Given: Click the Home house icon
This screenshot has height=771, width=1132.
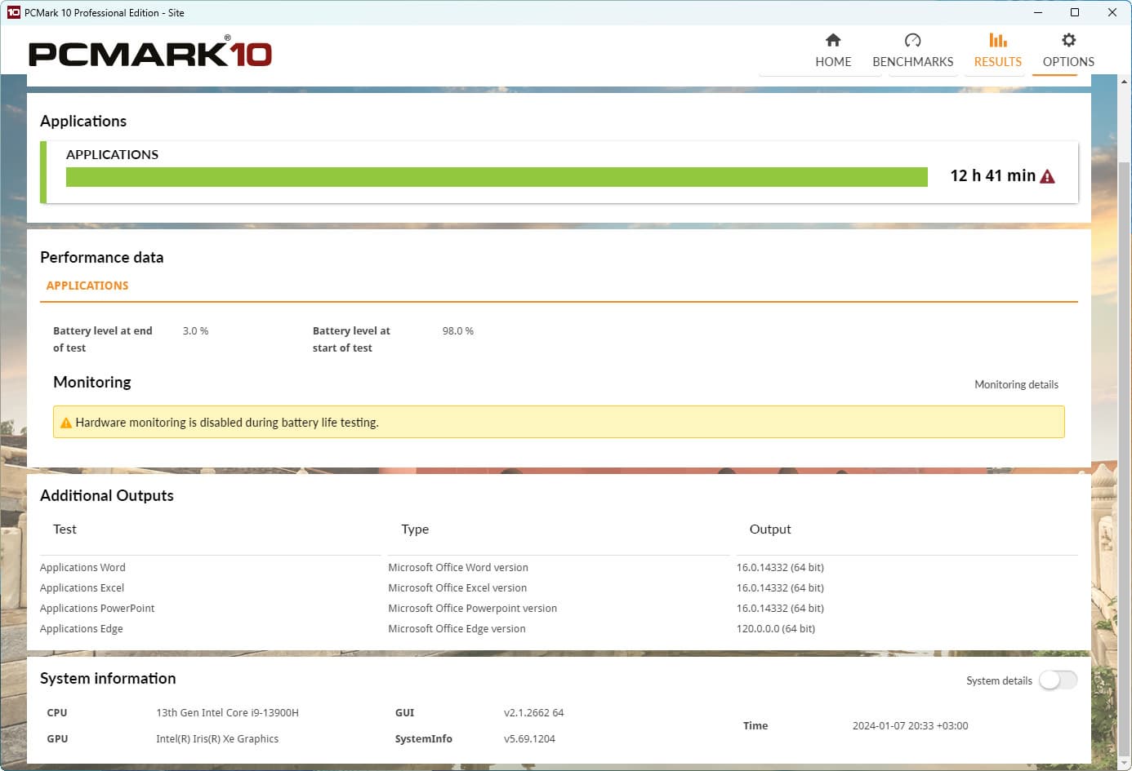Looking at the screenshot, I should 833,40.
